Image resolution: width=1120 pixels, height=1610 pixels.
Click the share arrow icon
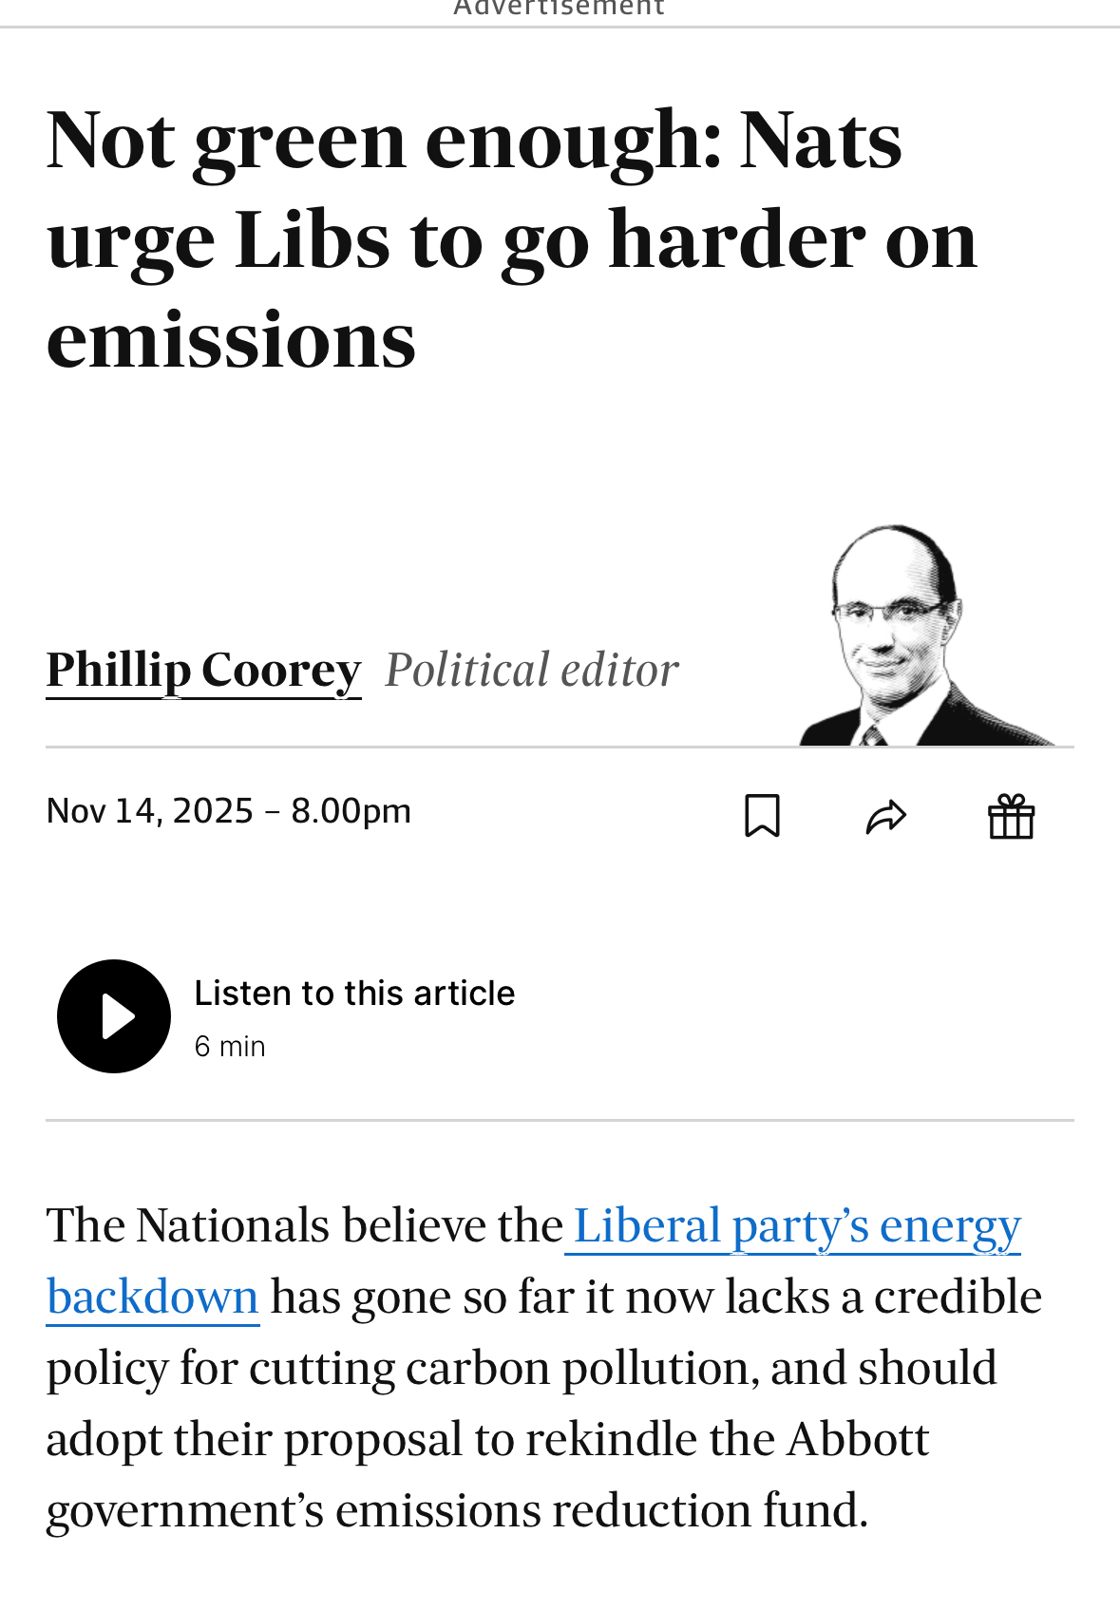[x=886, y=816]
